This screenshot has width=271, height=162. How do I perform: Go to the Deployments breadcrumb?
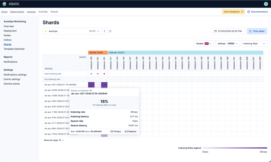pos(17,12)
